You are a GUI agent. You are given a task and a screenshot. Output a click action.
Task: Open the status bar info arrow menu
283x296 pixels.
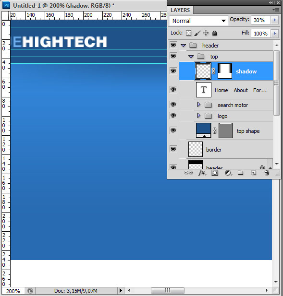(x=121, y=290)
